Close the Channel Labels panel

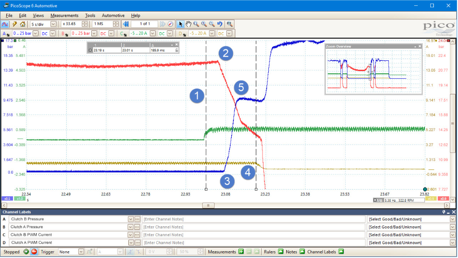pos(454,212)
